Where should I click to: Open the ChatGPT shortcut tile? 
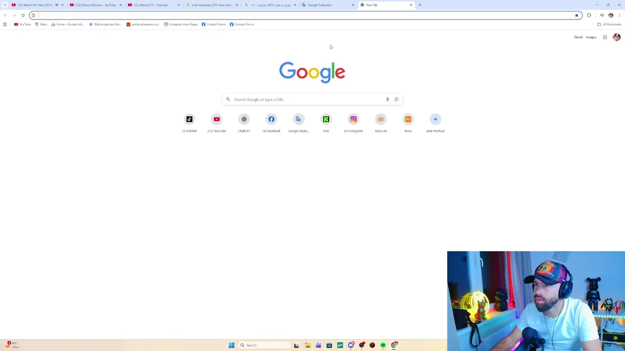coord(244,123)
